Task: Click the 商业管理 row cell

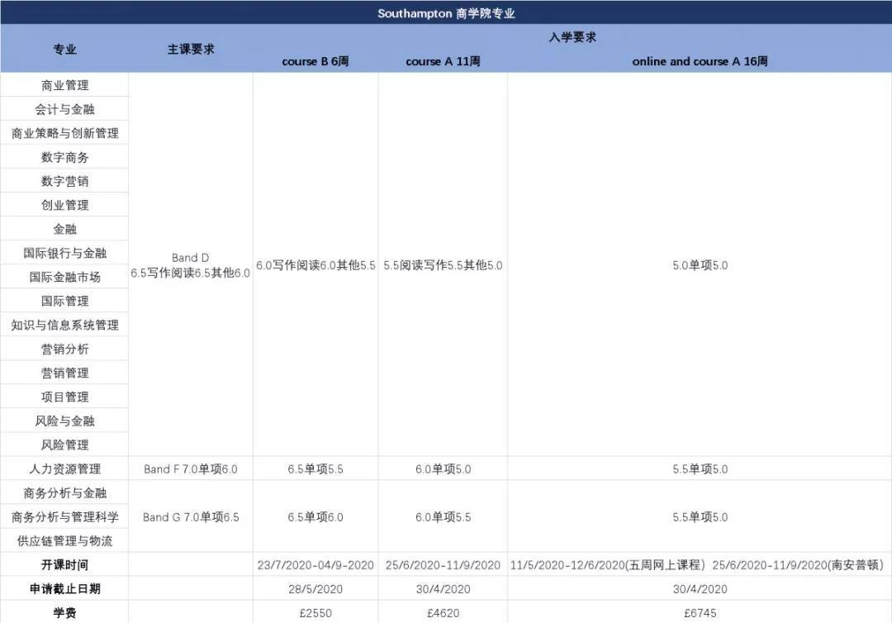Action: point(64,84)
